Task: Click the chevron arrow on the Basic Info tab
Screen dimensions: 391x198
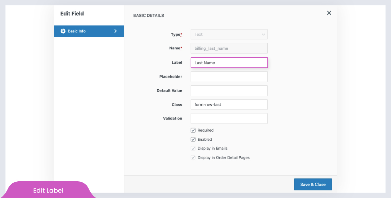Action: (x=116, y=31)
